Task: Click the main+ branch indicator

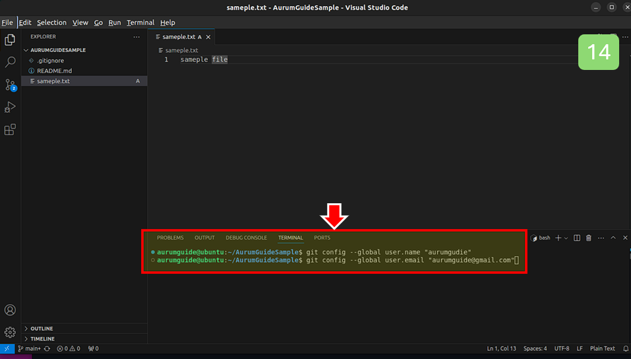Action: pos(30,348)
